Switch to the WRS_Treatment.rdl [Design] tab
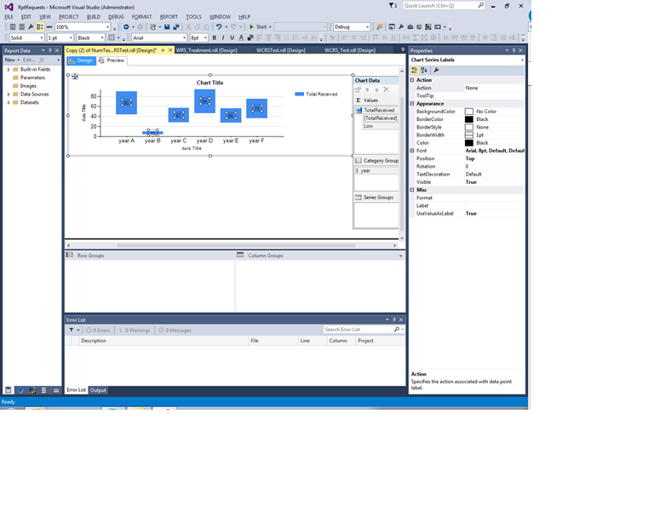The width and height of the screenshot is (654, 523). coord(206,50)
